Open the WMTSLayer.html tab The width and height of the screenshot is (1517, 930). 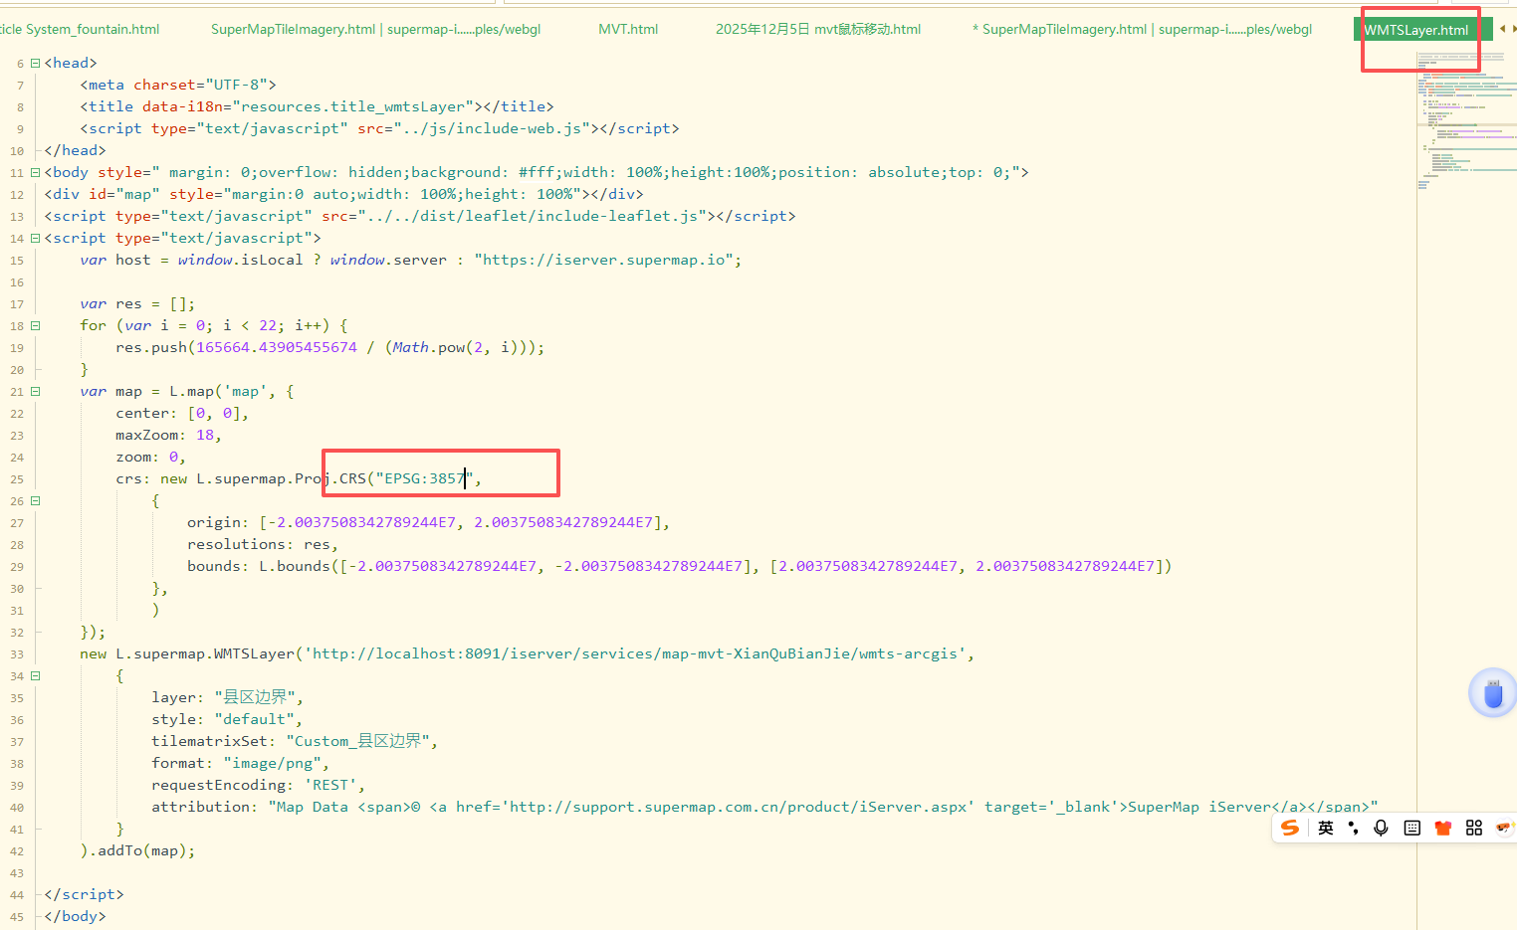(x=1415, y=30)
